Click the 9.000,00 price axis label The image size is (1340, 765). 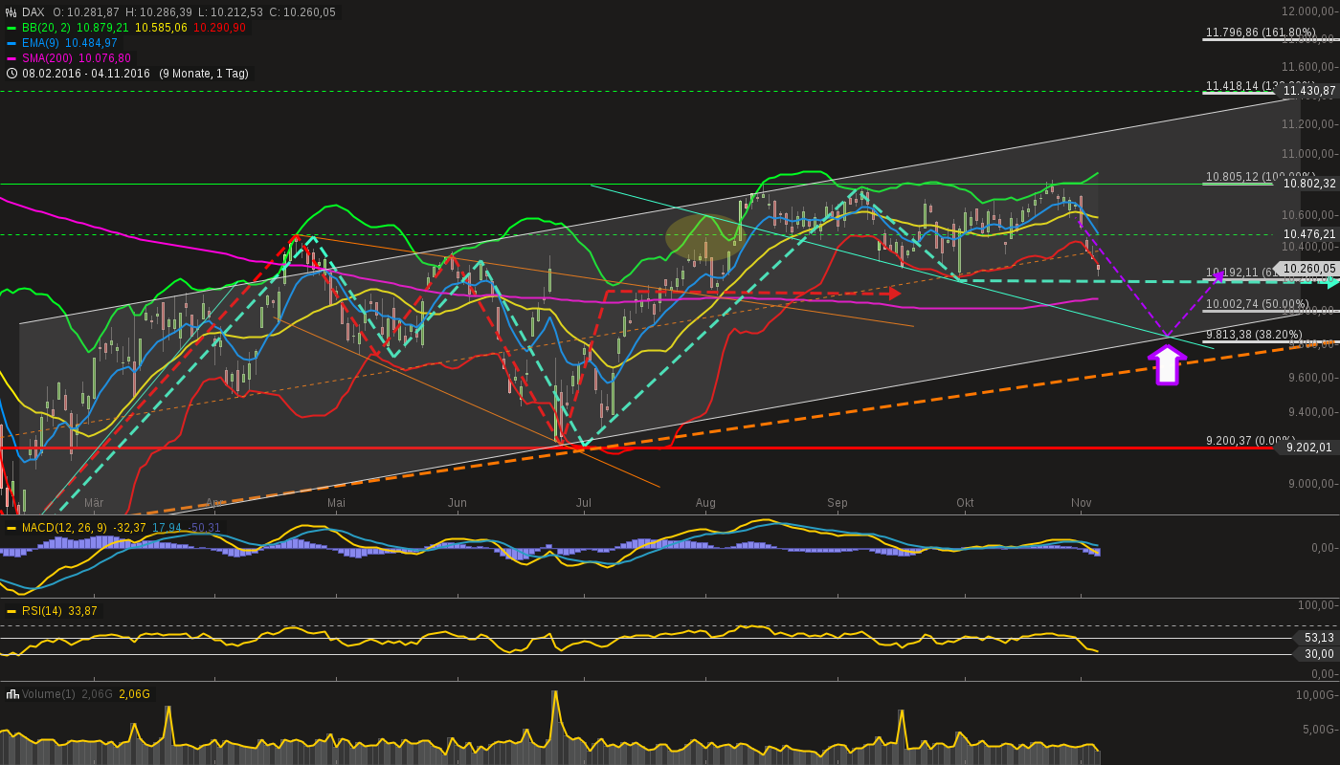point(1311,483)
